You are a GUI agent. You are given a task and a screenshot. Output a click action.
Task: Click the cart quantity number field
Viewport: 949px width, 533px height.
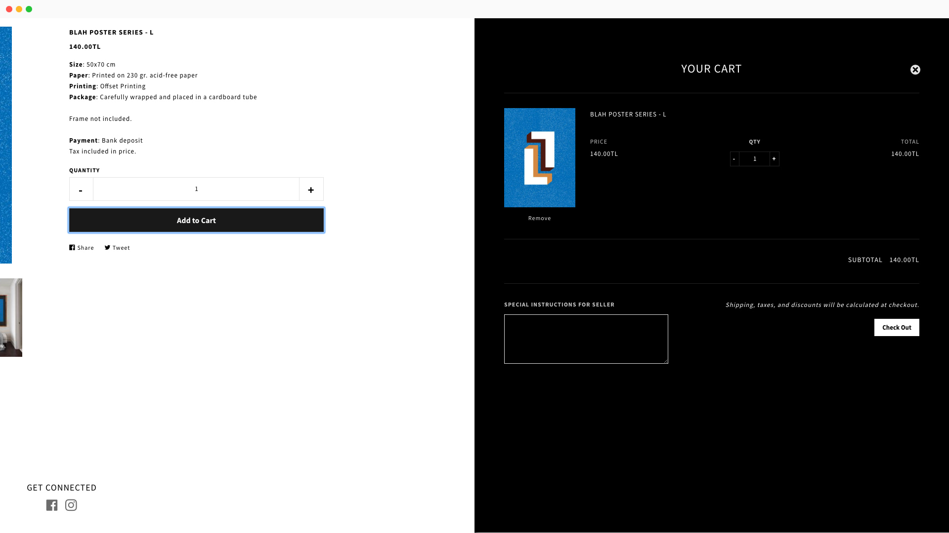[754, 159]
